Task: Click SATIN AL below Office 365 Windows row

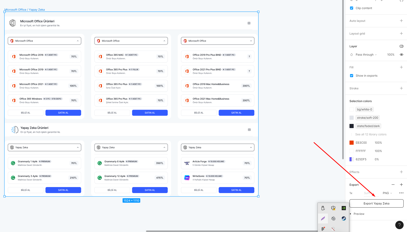Action: click(x=63, y=113)
